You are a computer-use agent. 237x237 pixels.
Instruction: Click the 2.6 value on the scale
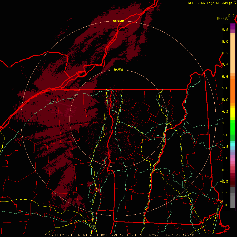pyautogui.click(x=225, y=135)
